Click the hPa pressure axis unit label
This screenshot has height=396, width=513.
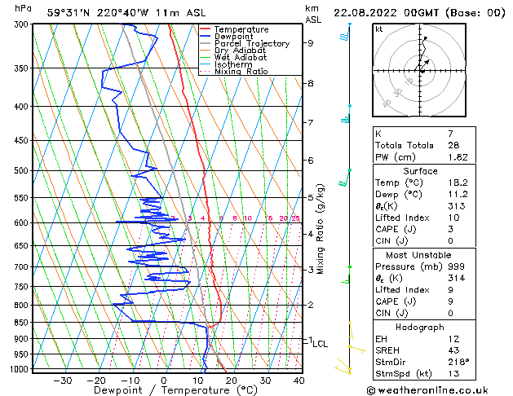23,9
